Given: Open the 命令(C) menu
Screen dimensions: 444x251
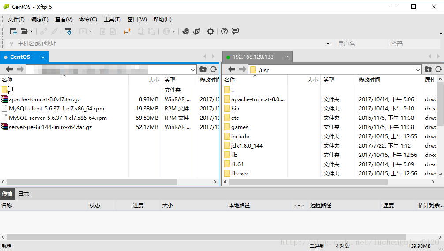Looking at the screenshot, I should [88, 19].
